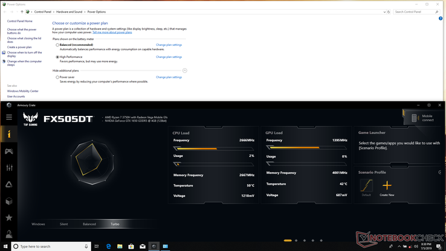Image resolution: width=446 pixels, height=251 pixels.
Task: Click the taskbar clock showing 8:30 PM
Action: click(x=426, y=246)
